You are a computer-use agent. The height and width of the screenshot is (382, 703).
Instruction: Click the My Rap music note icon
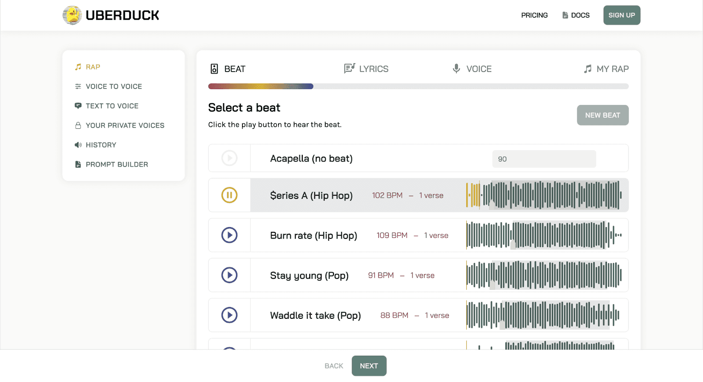(588, 69)
